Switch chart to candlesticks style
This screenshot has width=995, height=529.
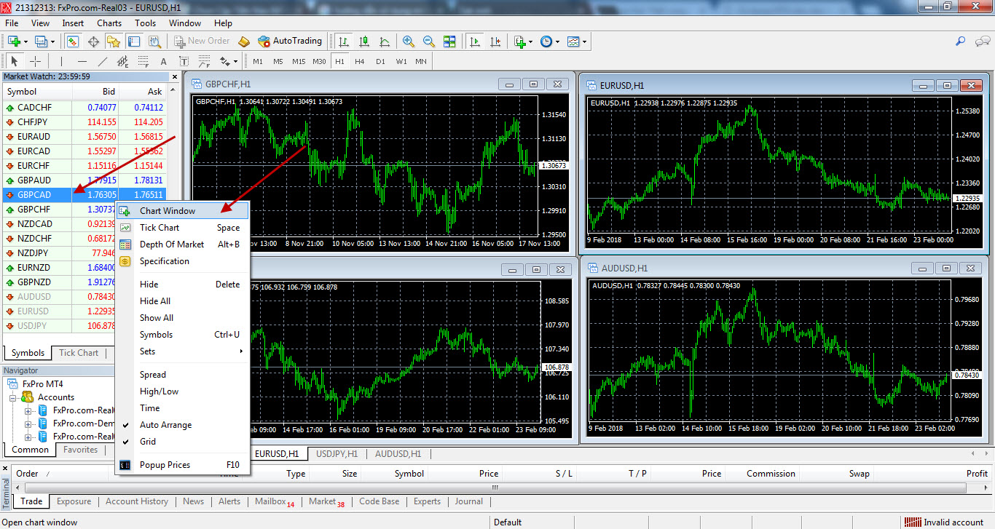point(363,41)
